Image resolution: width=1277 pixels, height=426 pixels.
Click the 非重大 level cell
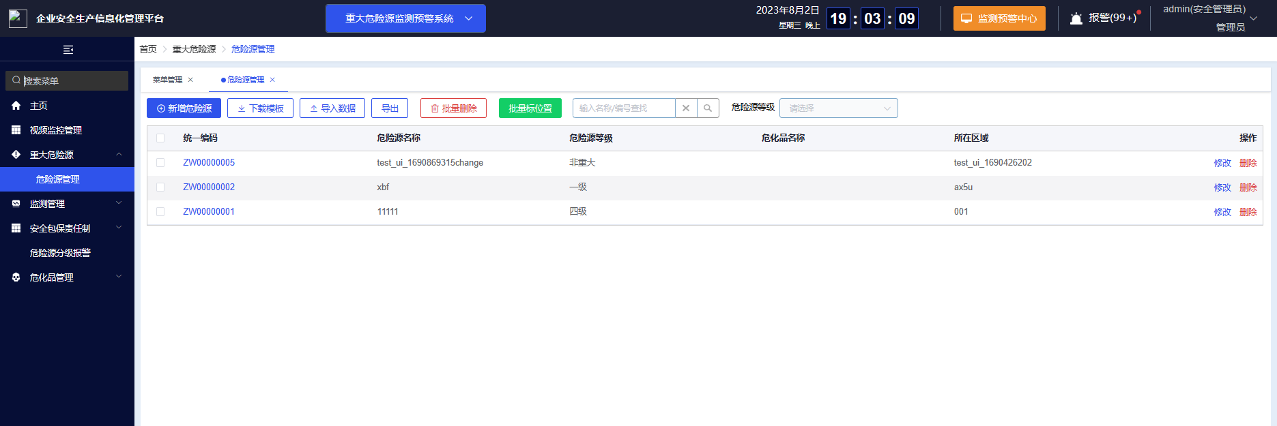[582, 162]
